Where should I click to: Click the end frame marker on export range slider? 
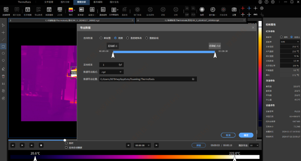[x=215, y=55]
